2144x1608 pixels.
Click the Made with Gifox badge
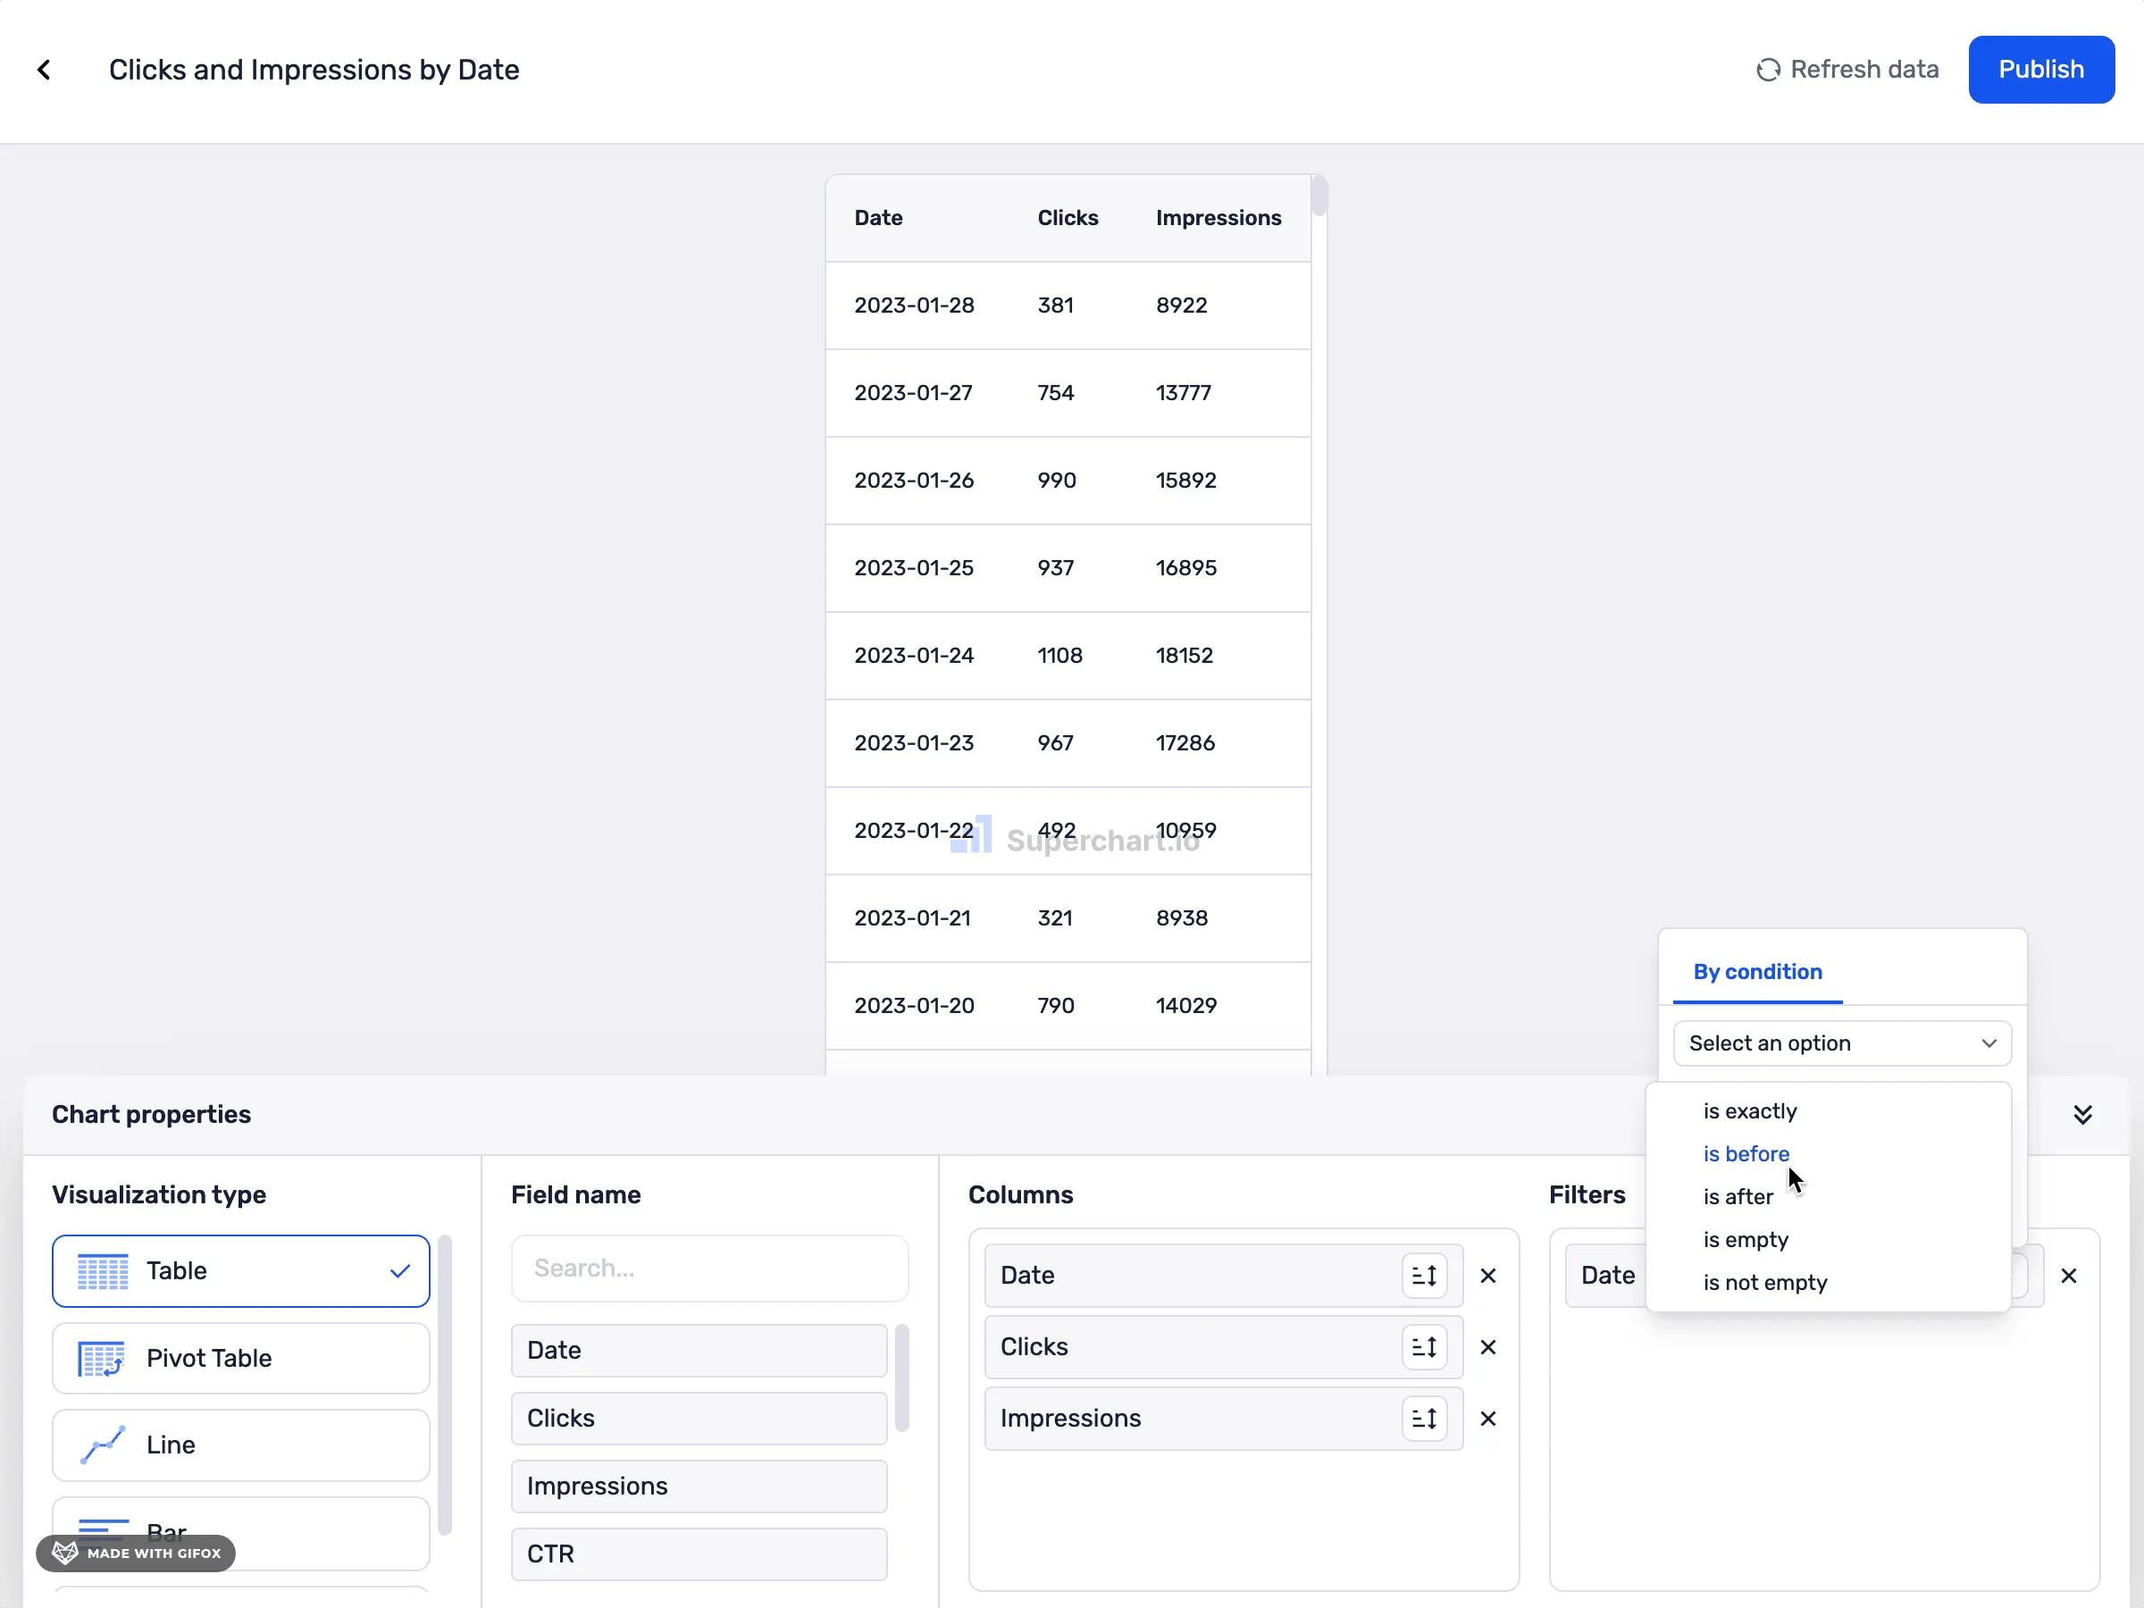click(136, 1552)
